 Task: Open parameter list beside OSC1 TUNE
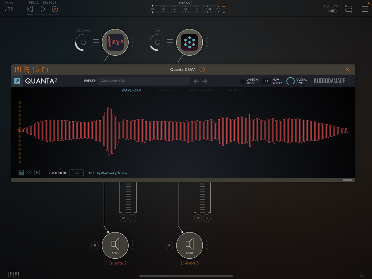pyautogui.click(x=96, y=42)
